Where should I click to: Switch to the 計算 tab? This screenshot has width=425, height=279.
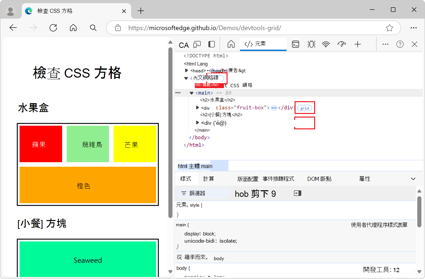pyautogui.click(x=210, y=178)
